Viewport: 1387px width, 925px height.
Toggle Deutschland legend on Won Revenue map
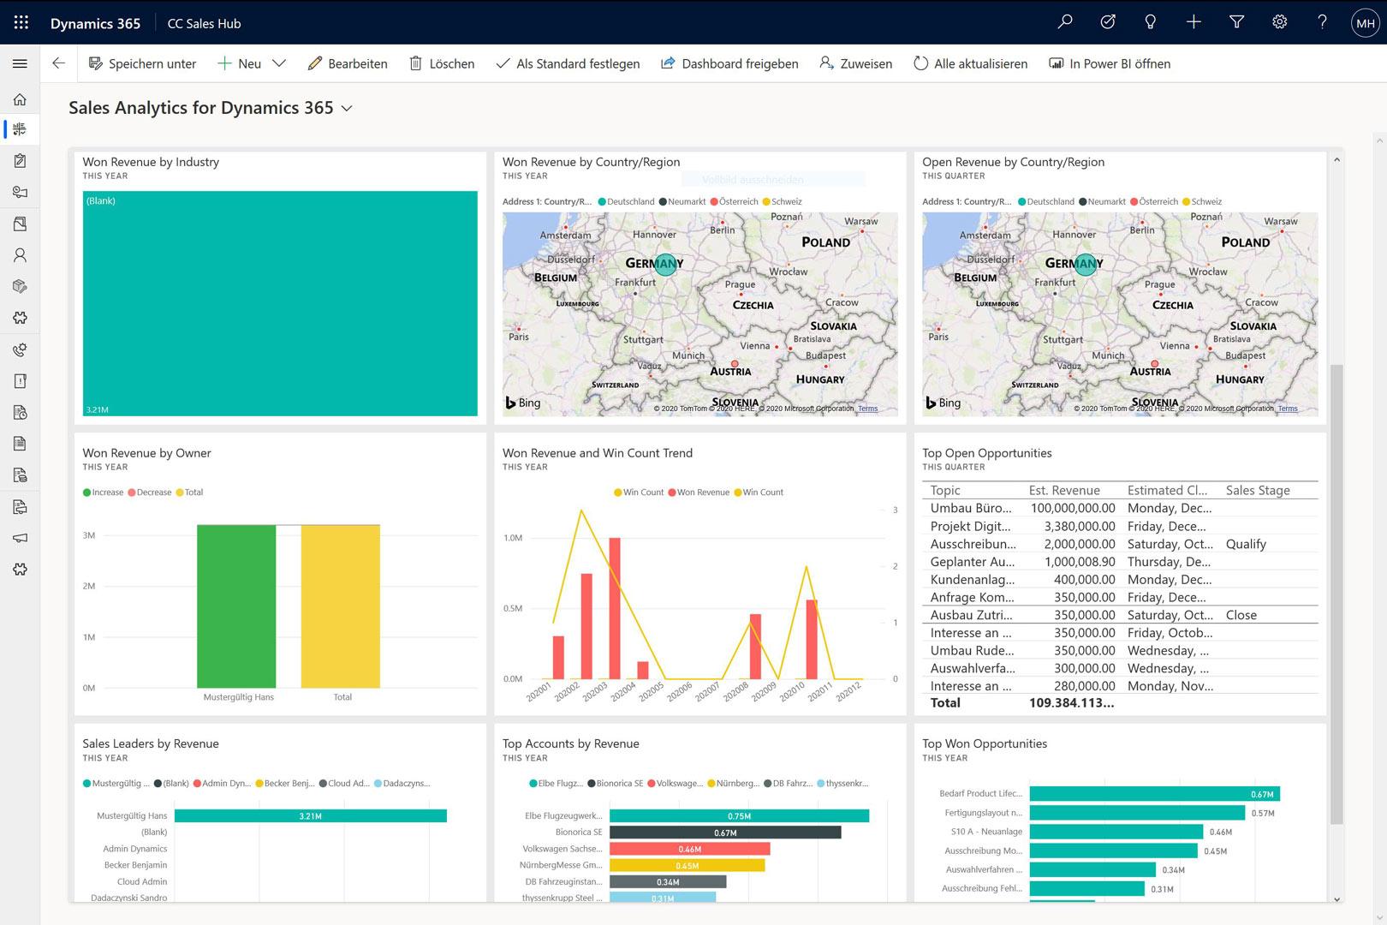click(626, 202)
